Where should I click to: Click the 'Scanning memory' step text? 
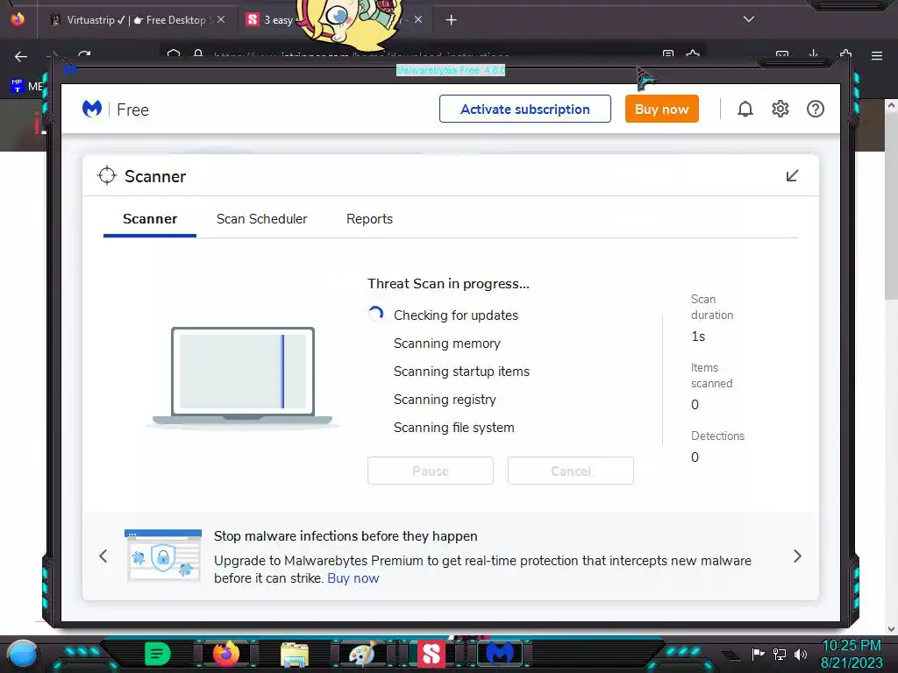point(447,344)
